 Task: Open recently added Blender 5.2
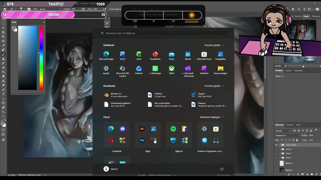(x=116, y=95)
